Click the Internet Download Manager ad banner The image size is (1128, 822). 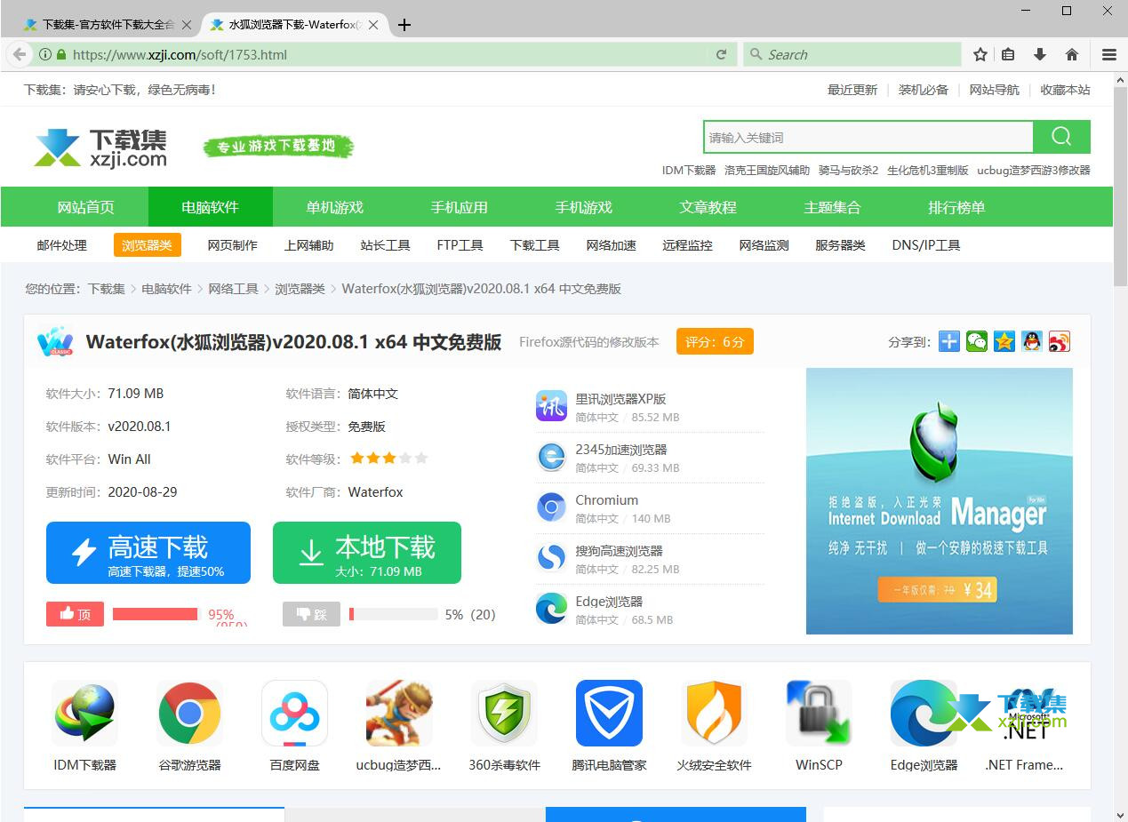click(x=940, y=501)
